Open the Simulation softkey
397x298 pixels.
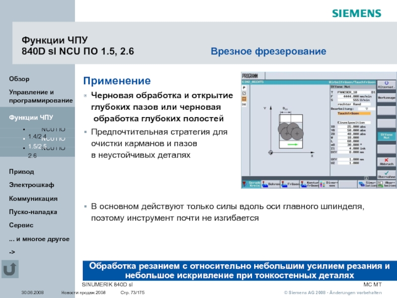coord(367,184)
